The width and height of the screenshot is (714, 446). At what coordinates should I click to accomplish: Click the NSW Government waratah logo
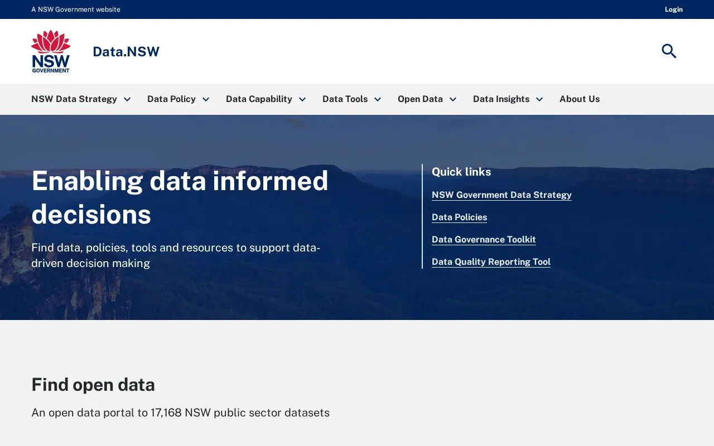click(x=51, y=51)
